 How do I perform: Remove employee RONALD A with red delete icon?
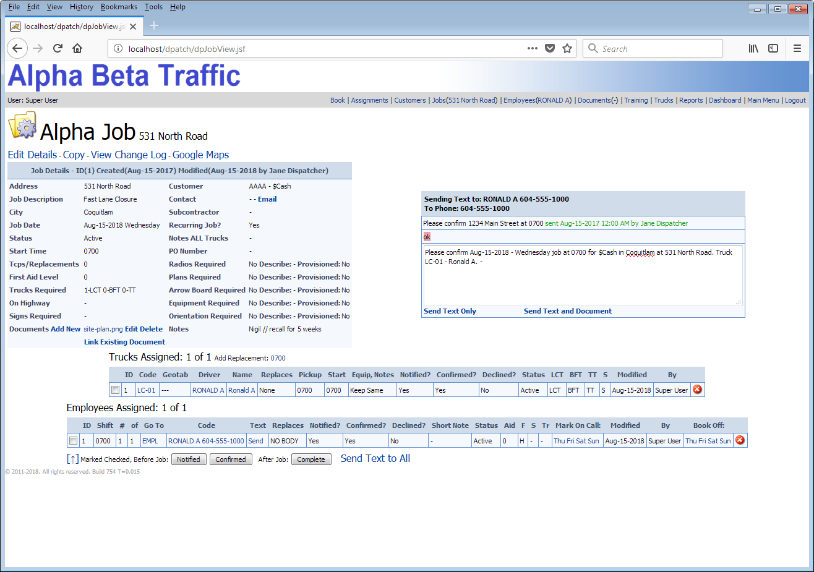740,440
